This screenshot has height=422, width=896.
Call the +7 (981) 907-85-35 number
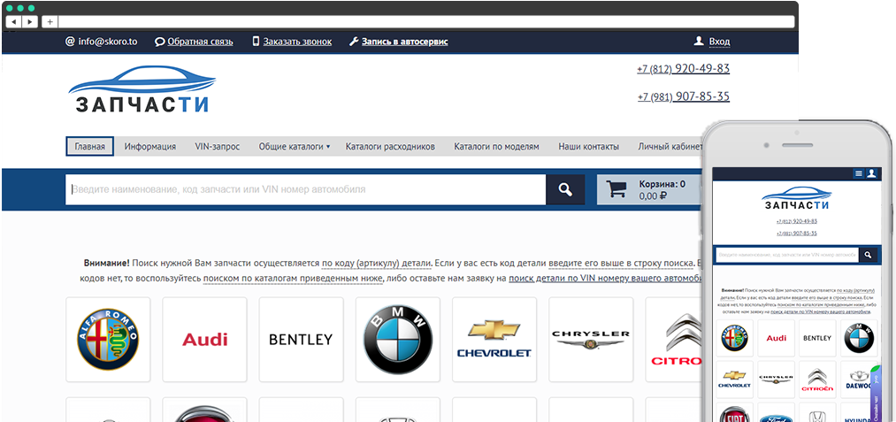click(x=684, y=96)
